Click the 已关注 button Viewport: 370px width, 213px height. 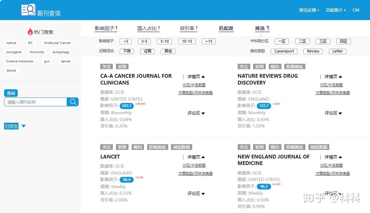[11, 126]
